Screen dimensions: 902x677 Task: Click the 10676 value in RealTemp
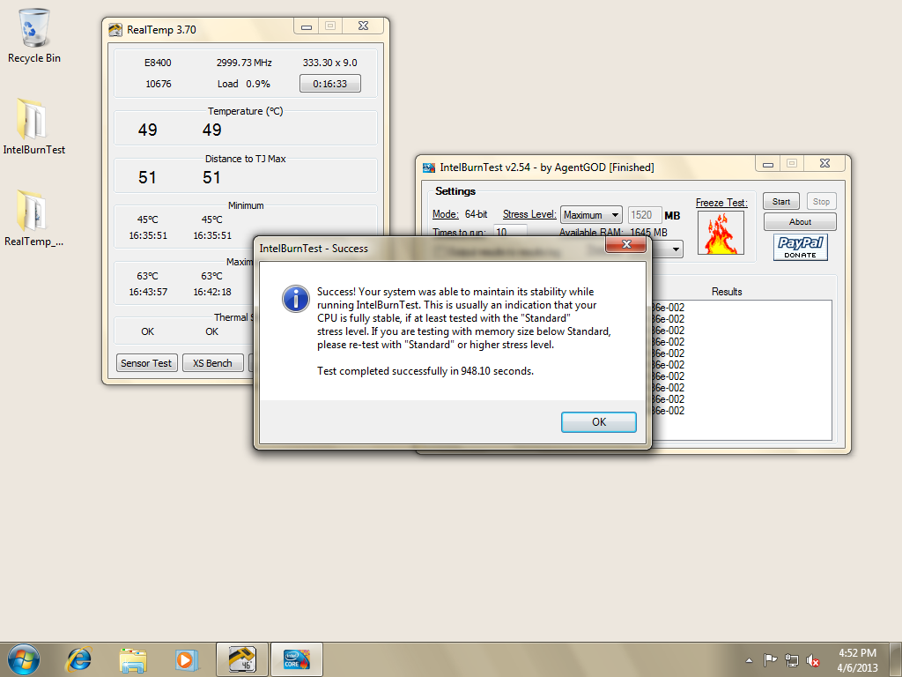click(159, 84)
